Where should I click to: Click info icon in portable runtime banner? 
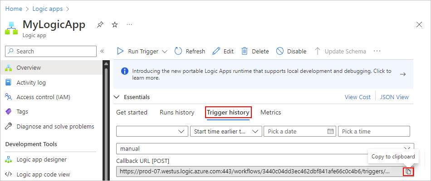click(124, 71)
